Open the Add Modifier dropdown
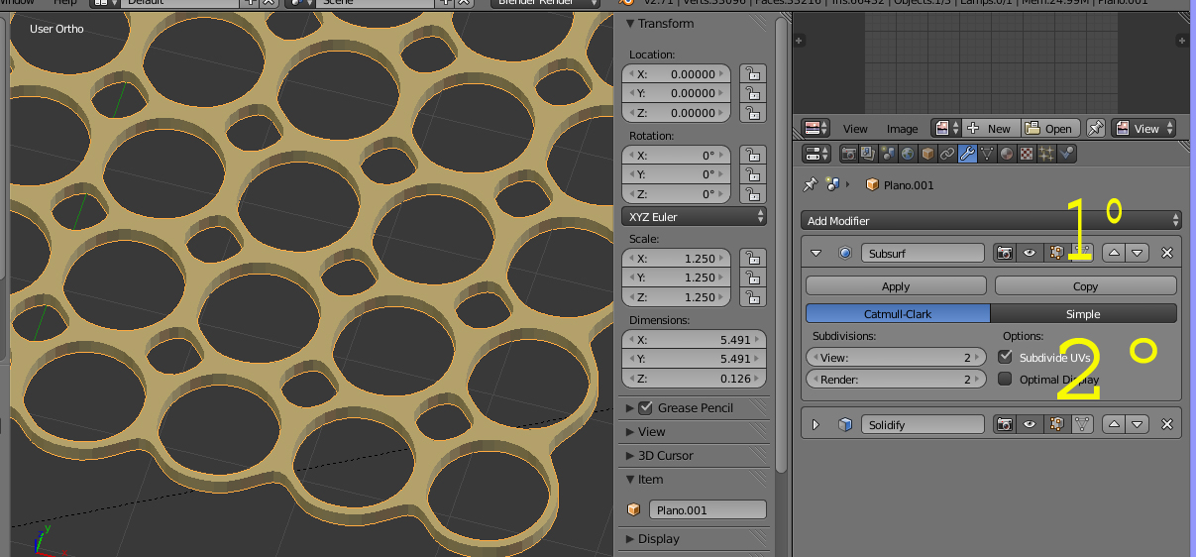This screenshot has width=1196, height=557. click(991, 220)
